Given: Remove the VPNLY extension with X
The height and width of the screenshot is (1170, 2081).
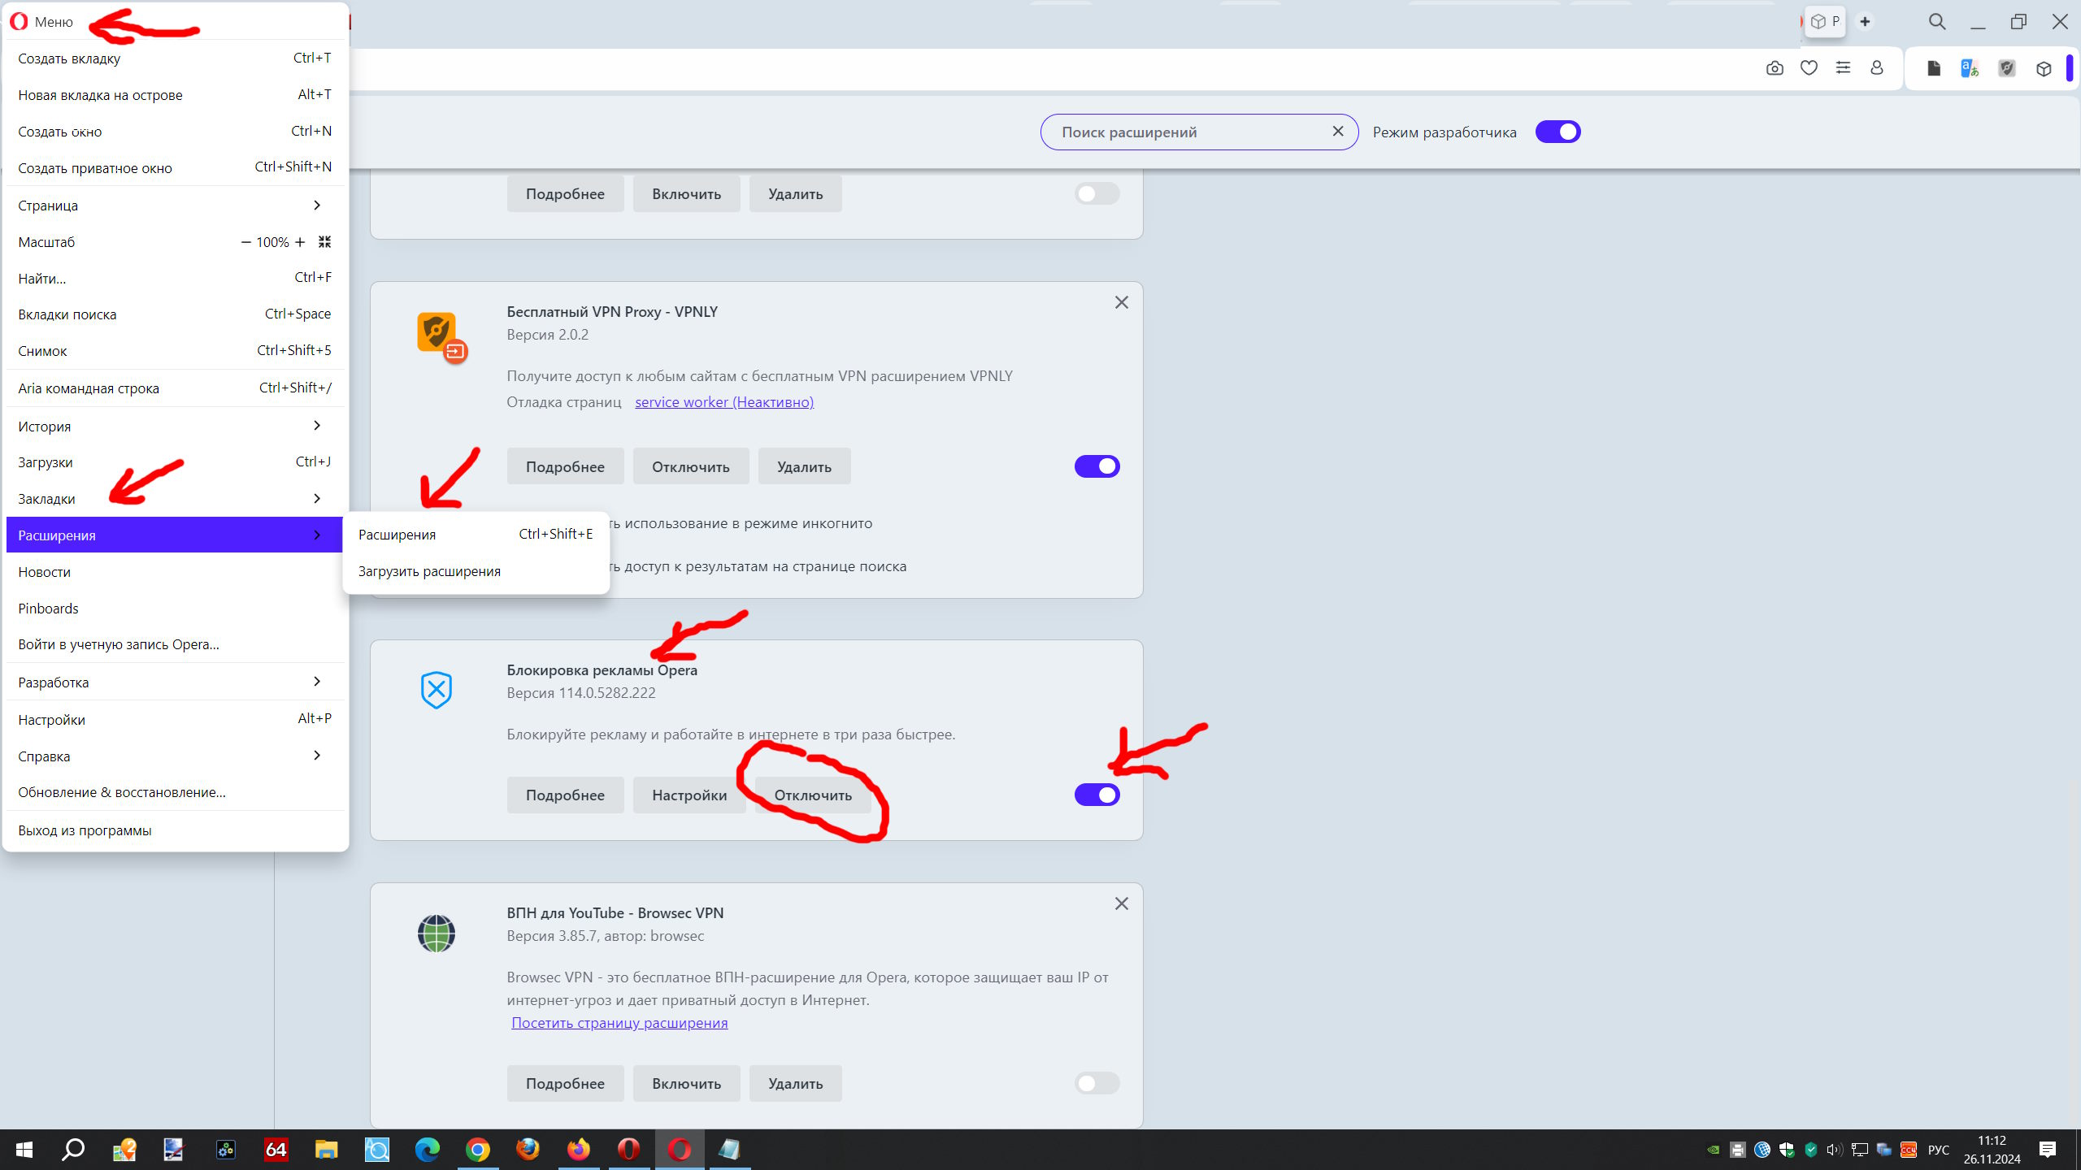Looking at the screenshot, I should (x=1122, y=302).
